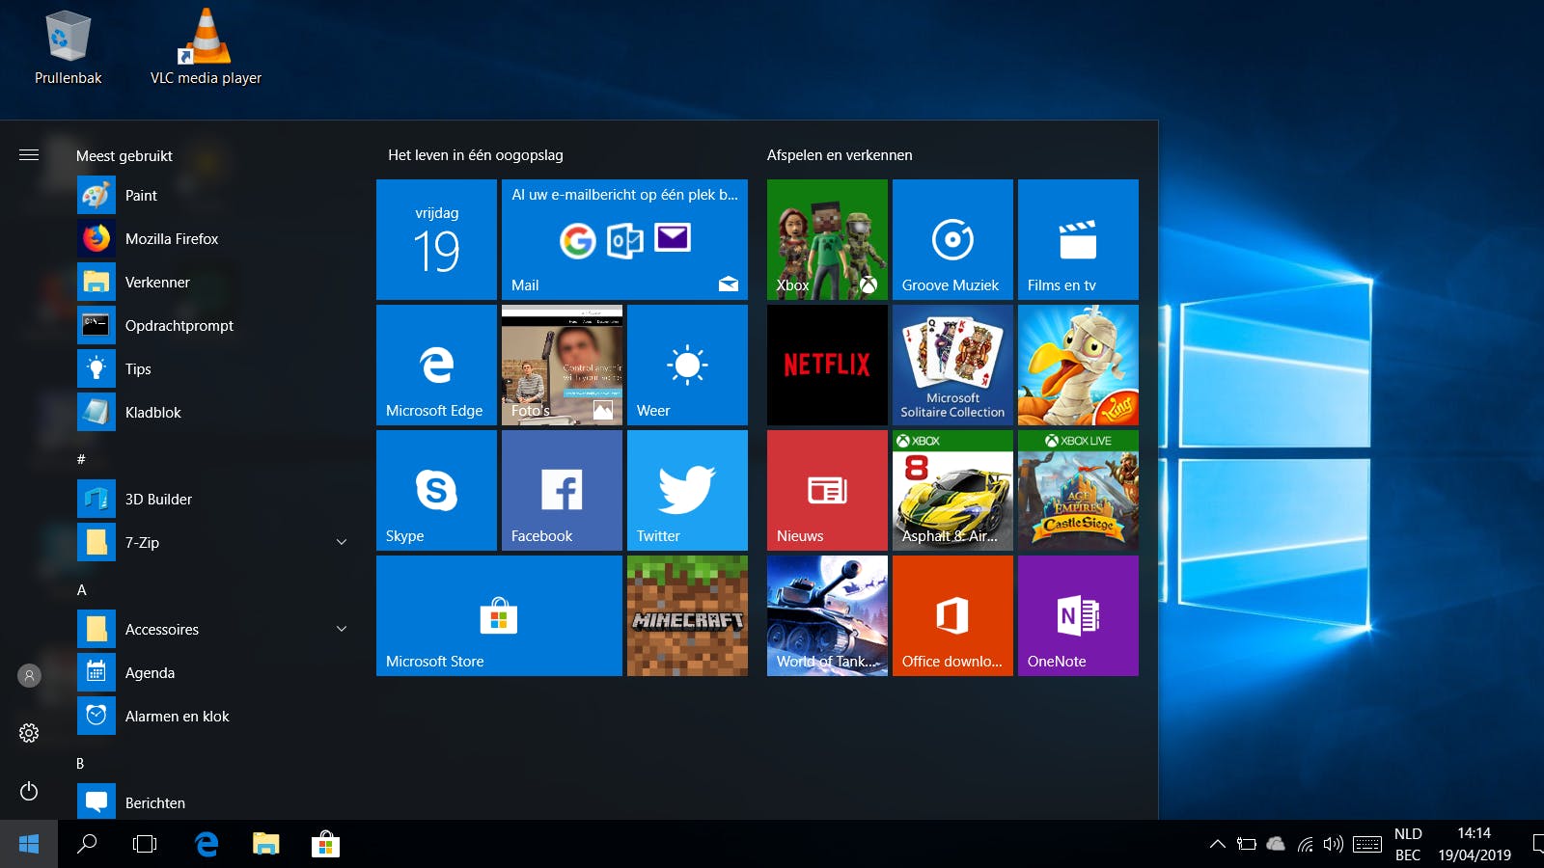Click the 'A' letter group header
Image resolution: width=1544 pixels, height=868 pixels.
coord(82,589)
